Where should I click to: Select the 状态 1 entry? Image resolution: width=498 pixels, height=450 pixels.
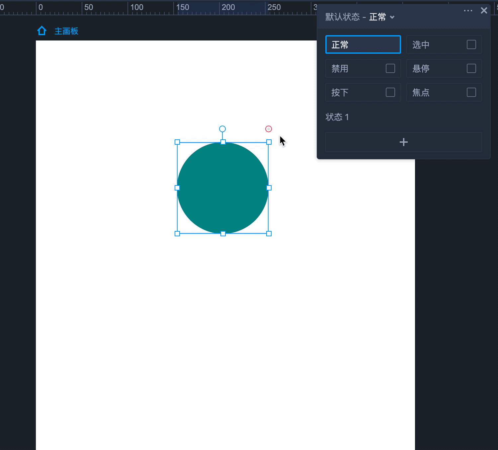tap(337, 117)
